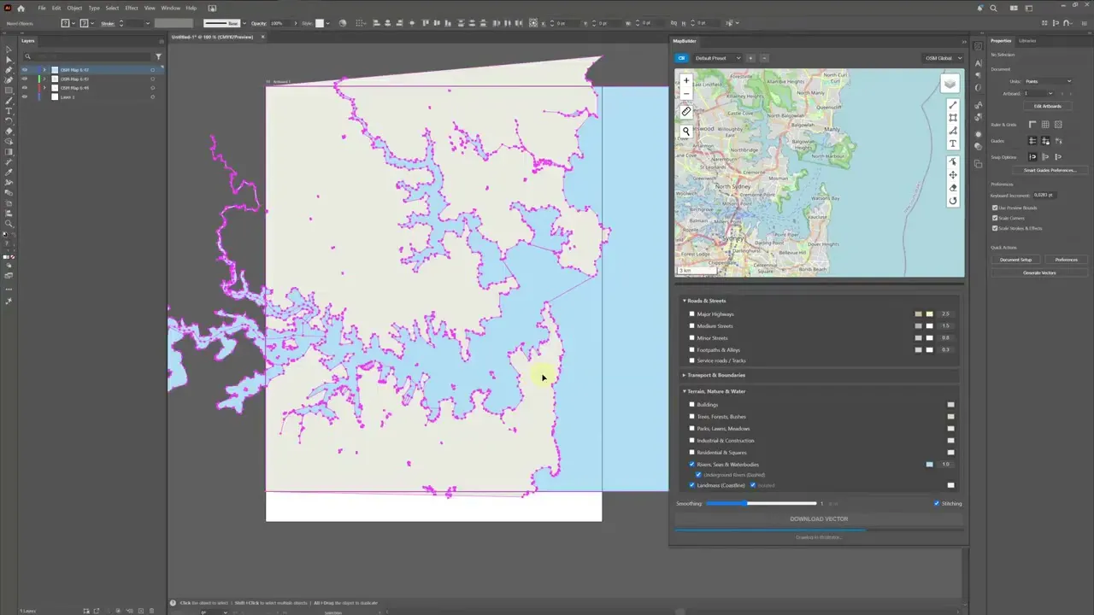Open the Window menu
Image resolution: width=1094 pixels, height=615 pixels.
pyautogui.click(x=170, y=8)
